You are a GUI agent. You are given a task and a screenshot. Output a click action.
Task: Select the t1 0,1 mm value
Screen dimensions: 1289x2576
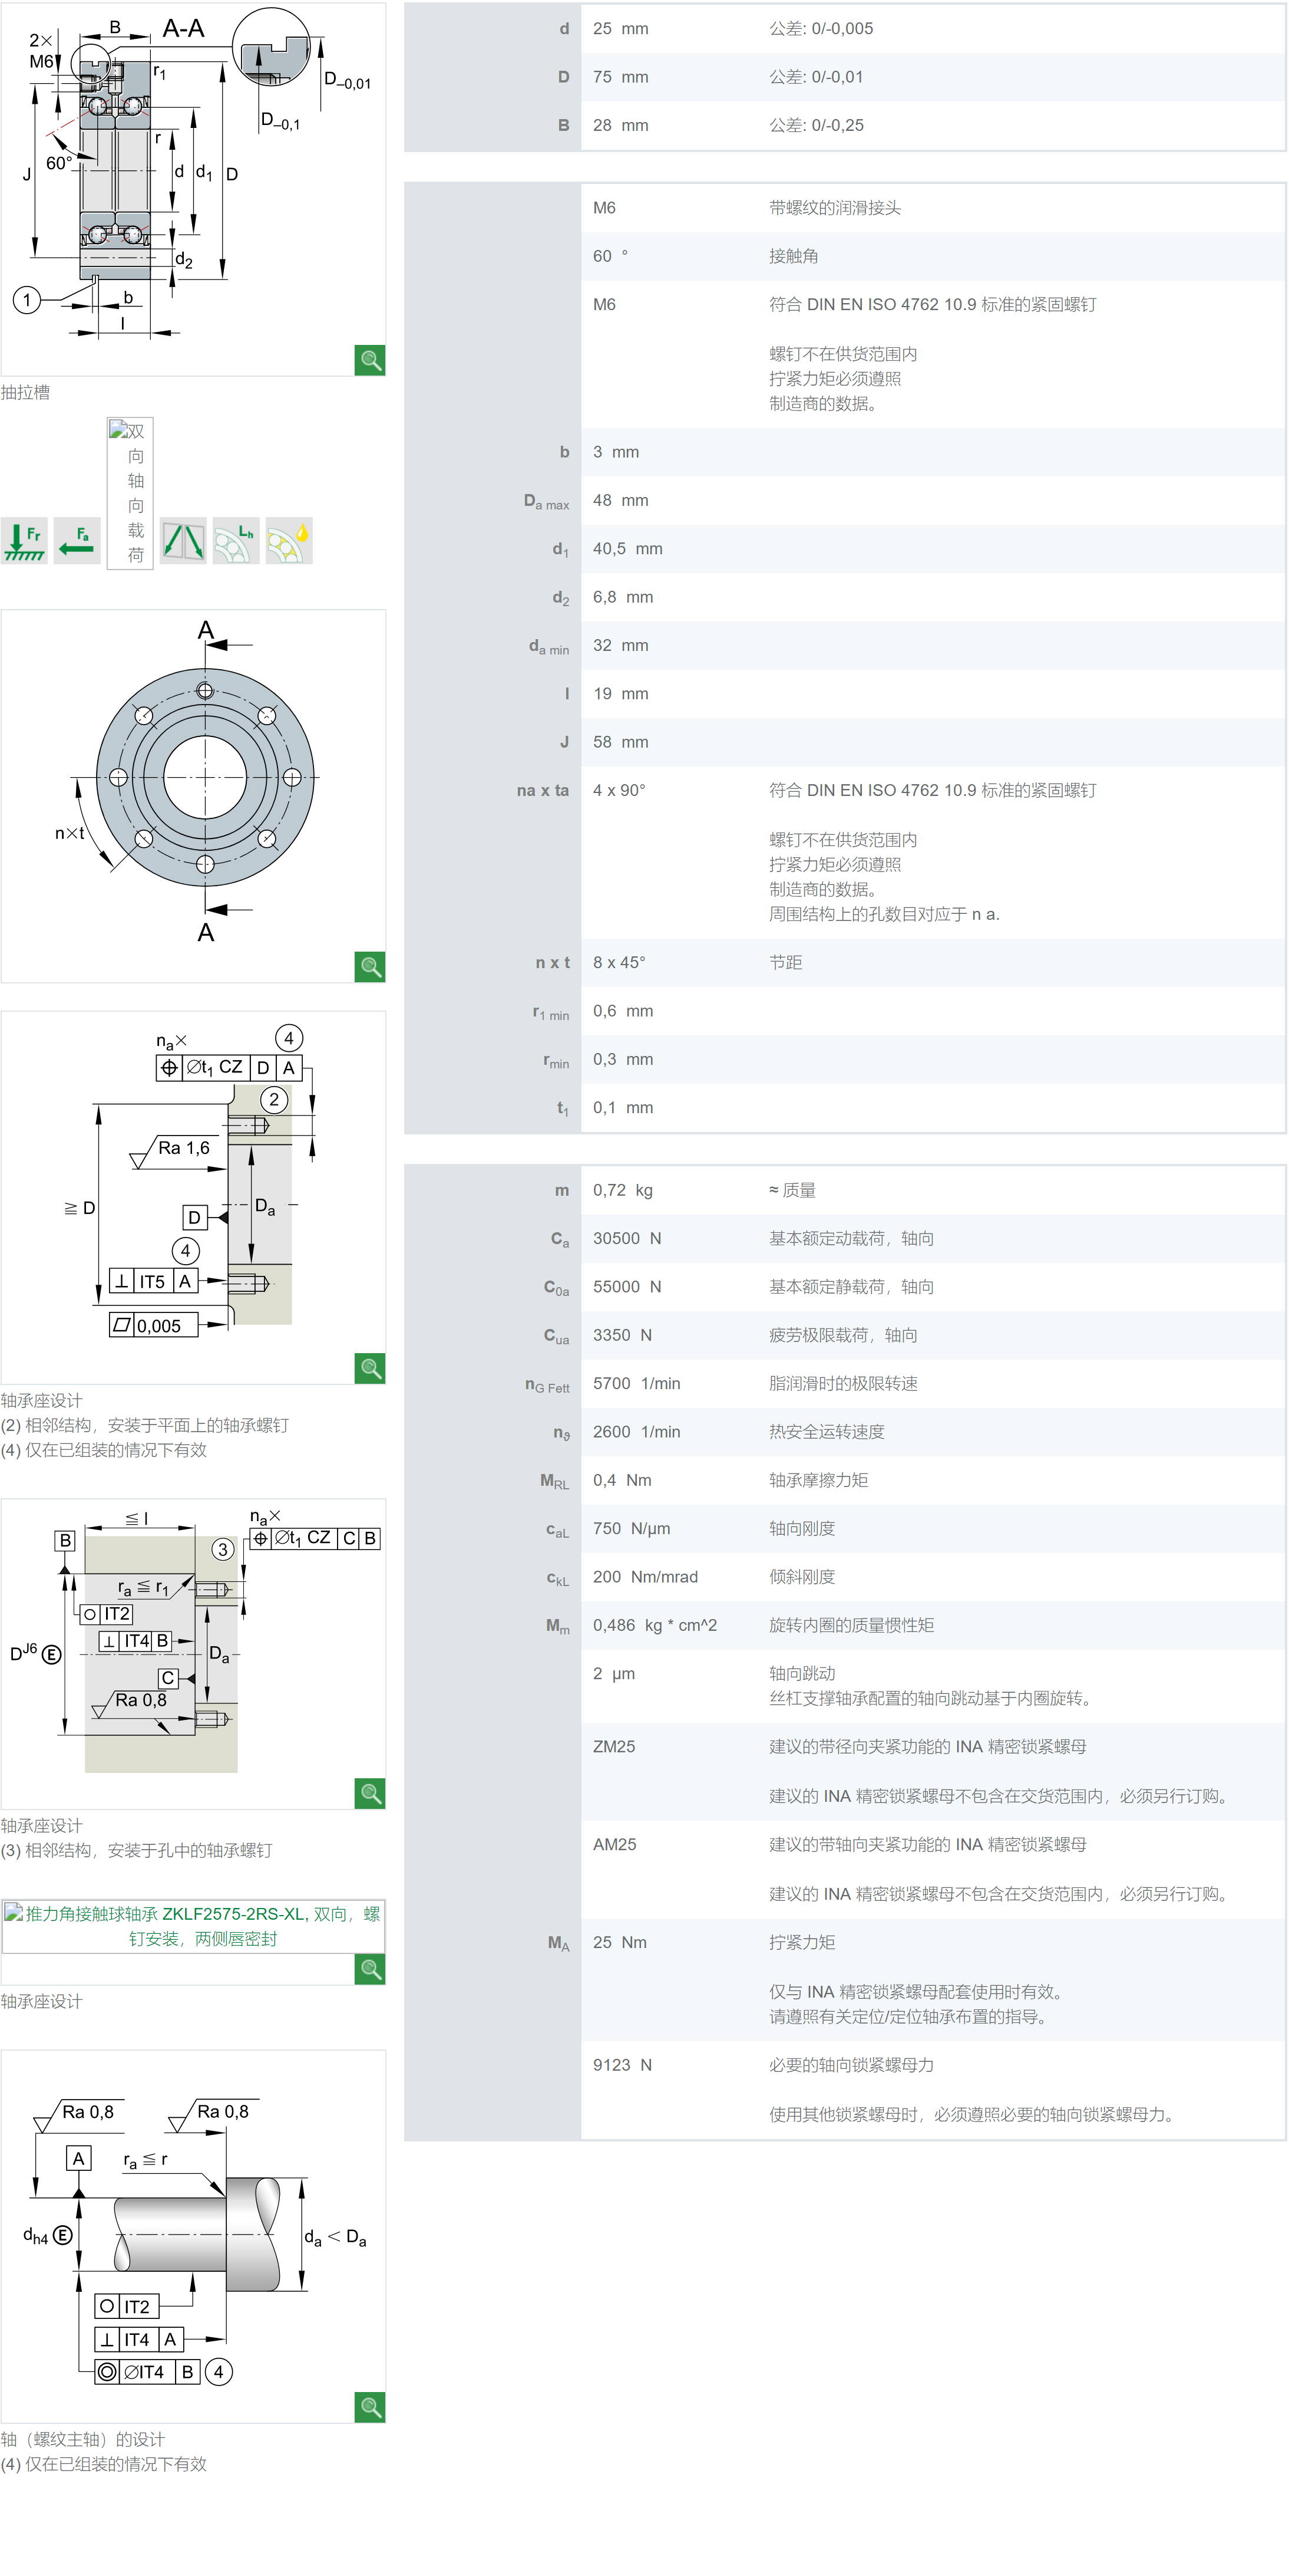(x=623, y=1108)
